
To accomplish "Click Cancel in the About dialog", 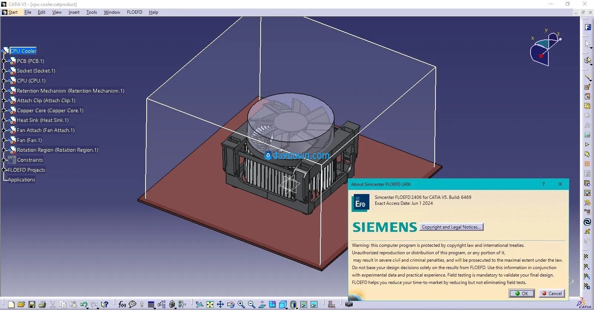I will [x=552, y=293].
